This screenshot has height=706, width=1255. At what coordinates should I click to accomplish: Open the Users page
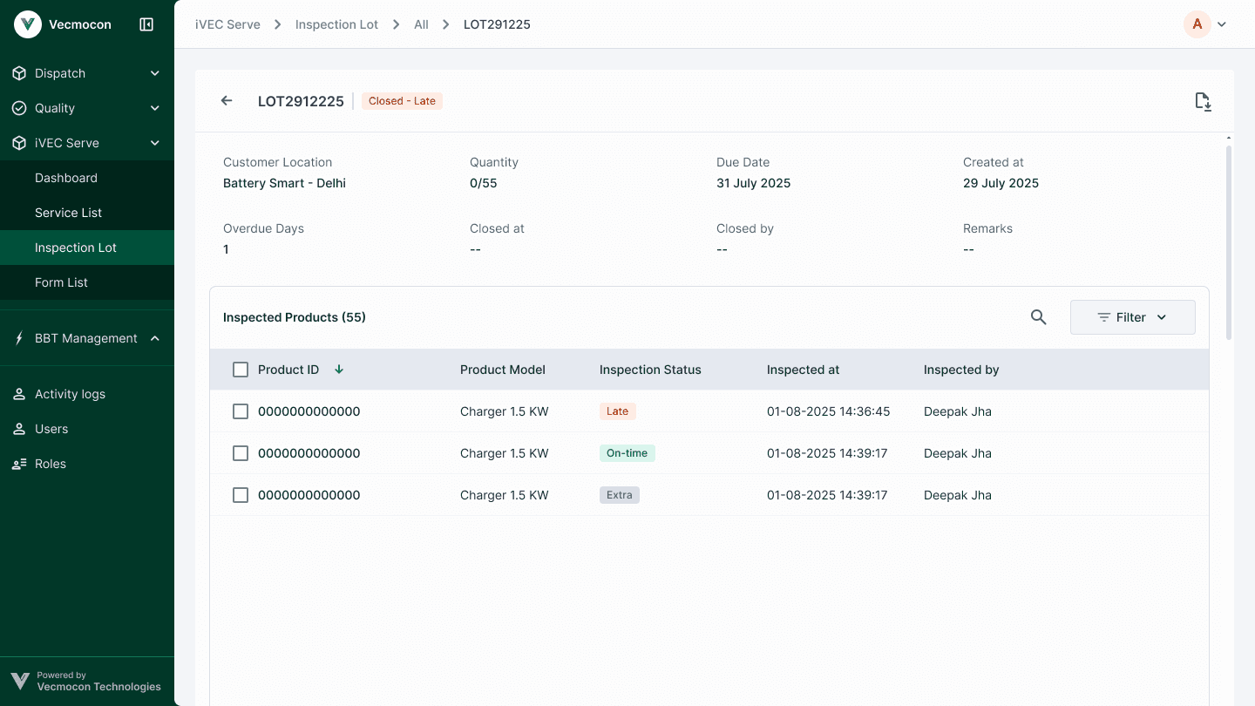87,429
